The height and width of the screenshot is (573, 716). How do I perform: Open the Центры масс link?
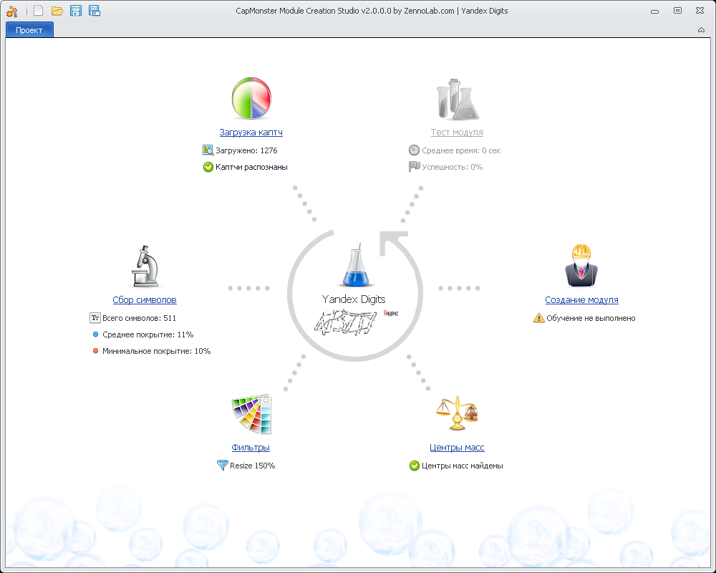pos(457,448)
